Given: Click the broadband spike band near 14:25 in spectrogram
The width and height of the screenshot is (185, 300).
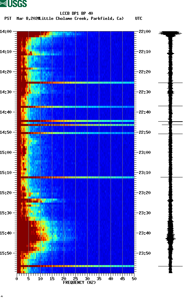Looking at the screenshot, I should (x=75, y=83).
